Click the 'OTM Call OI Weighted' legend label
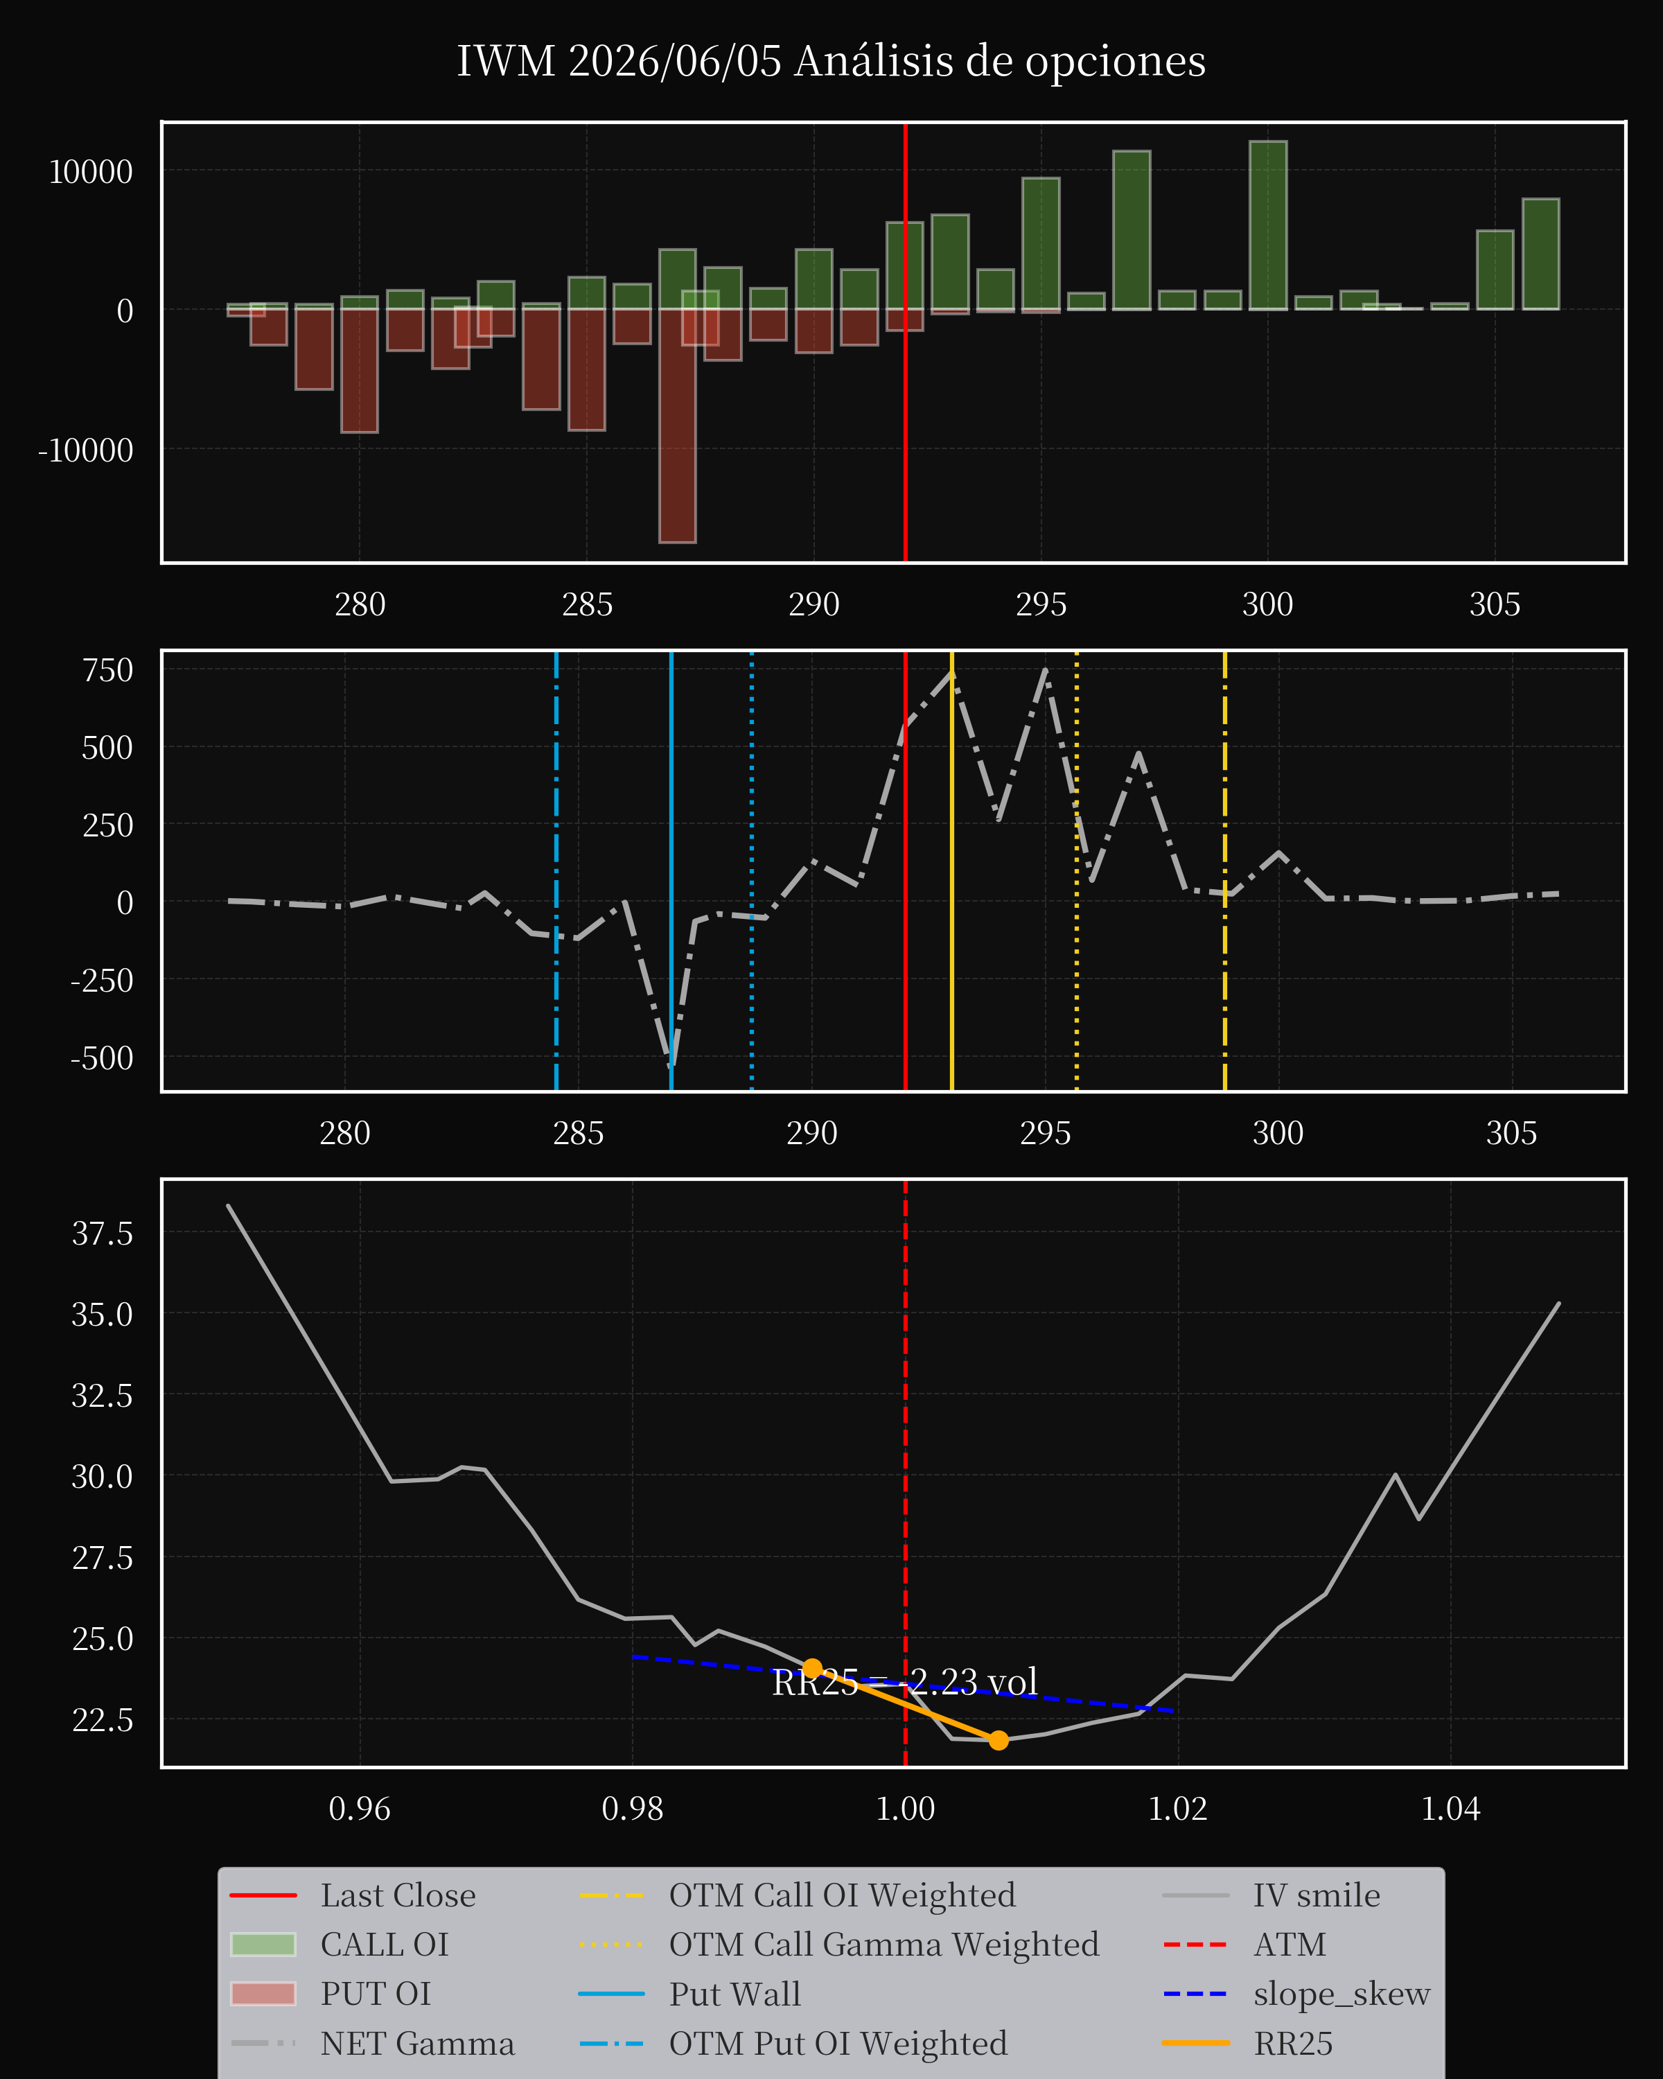 point(843,1895)
